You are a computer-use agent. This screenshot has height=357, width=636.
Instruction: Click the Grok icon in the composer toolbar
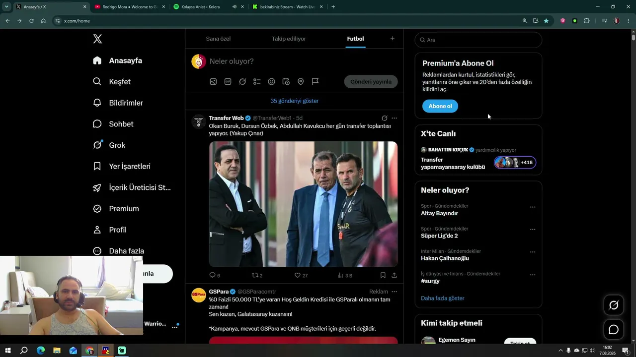pos(242,82)
